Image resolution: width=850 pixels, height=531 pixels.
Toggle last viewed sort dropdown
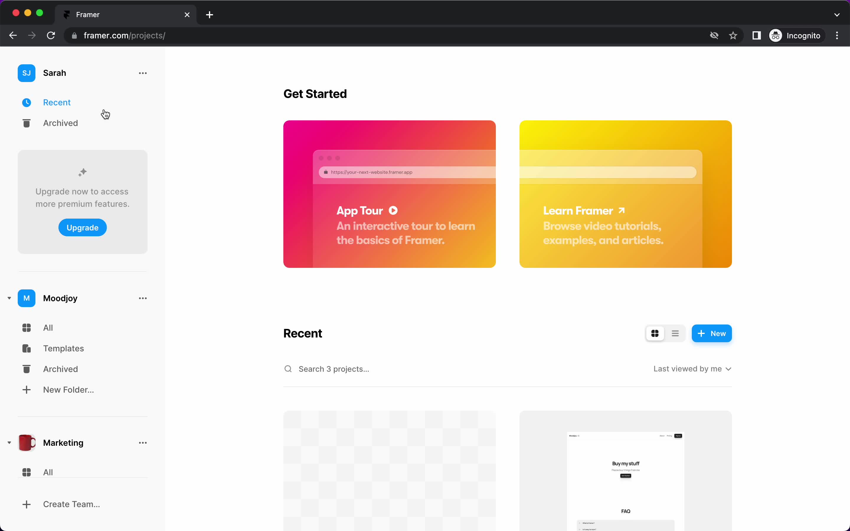point(692,368)
